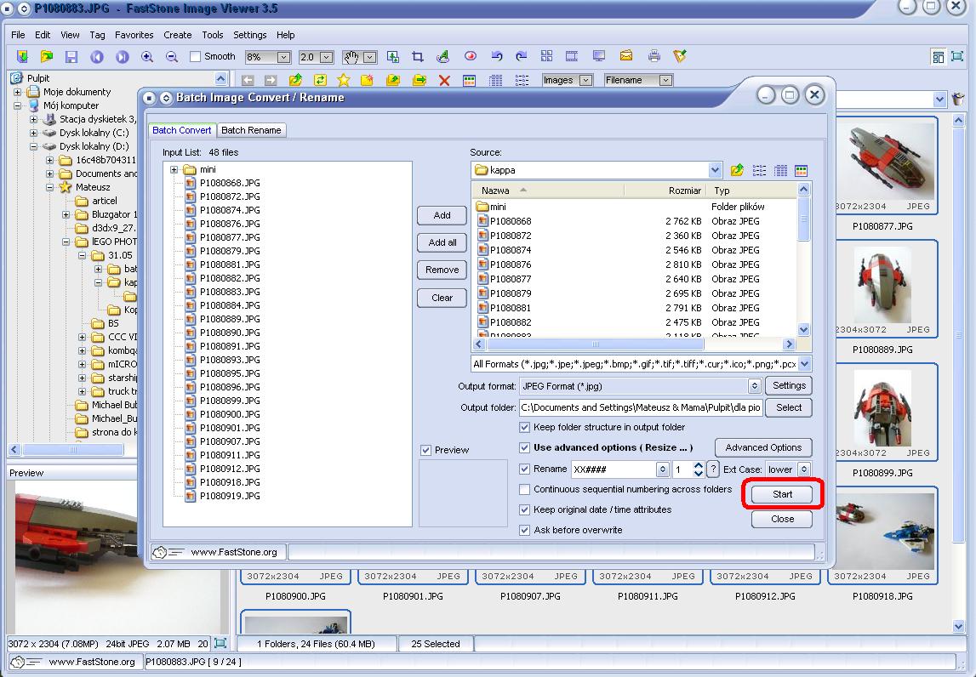976x677 pixels.
Task: Open the Filename sort dropdown
Action: (665, 80)
